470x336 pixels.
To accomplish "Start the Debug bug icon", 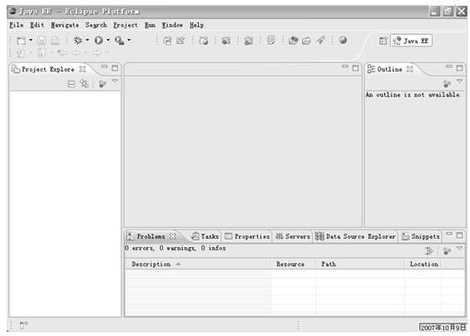I will pyautogui.click(x=78, y=40).
